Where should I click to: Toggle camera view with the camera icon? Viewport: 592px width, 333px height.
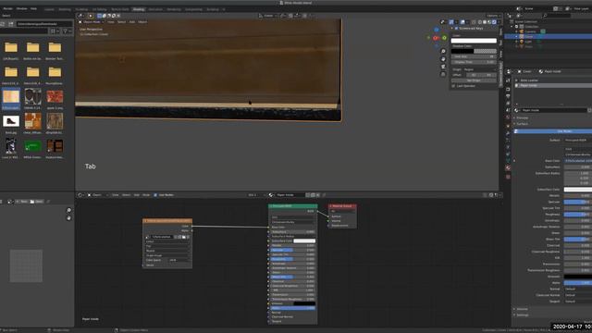pyautogui.click(x=443, y=67)
